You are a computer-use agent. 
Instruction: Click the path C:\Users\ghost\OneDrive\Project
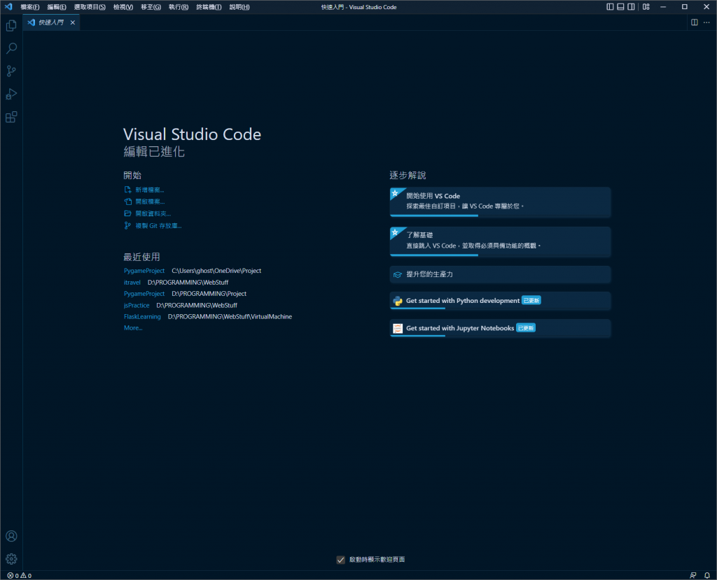point(216,271)
